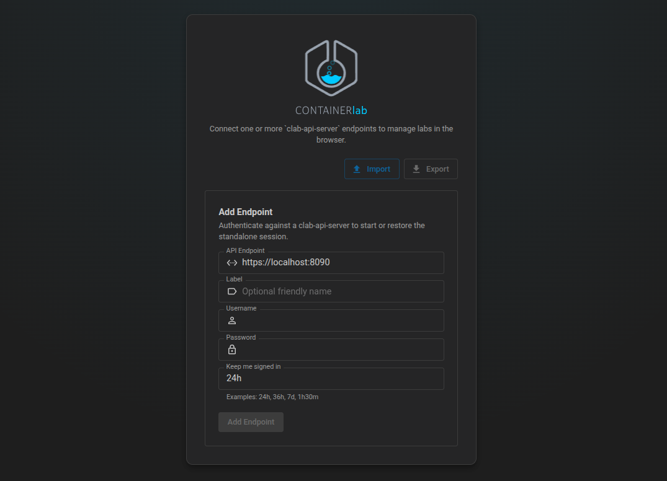The image size is (667, 481).
Task: Click 'Authenticate against a clab-api-server' text
Action: point(321,231)
